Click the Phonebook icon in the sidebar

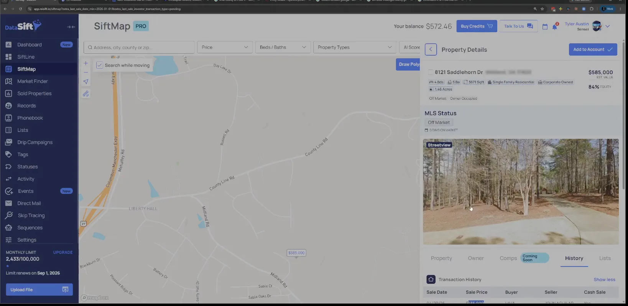8,118
